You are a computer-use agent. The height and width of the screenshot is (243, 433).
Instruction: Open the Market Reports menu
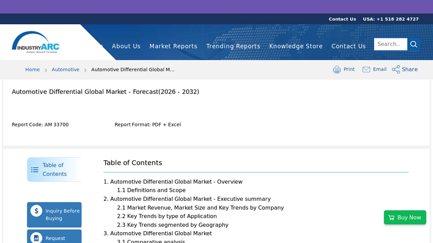click(x=173, y=46)
